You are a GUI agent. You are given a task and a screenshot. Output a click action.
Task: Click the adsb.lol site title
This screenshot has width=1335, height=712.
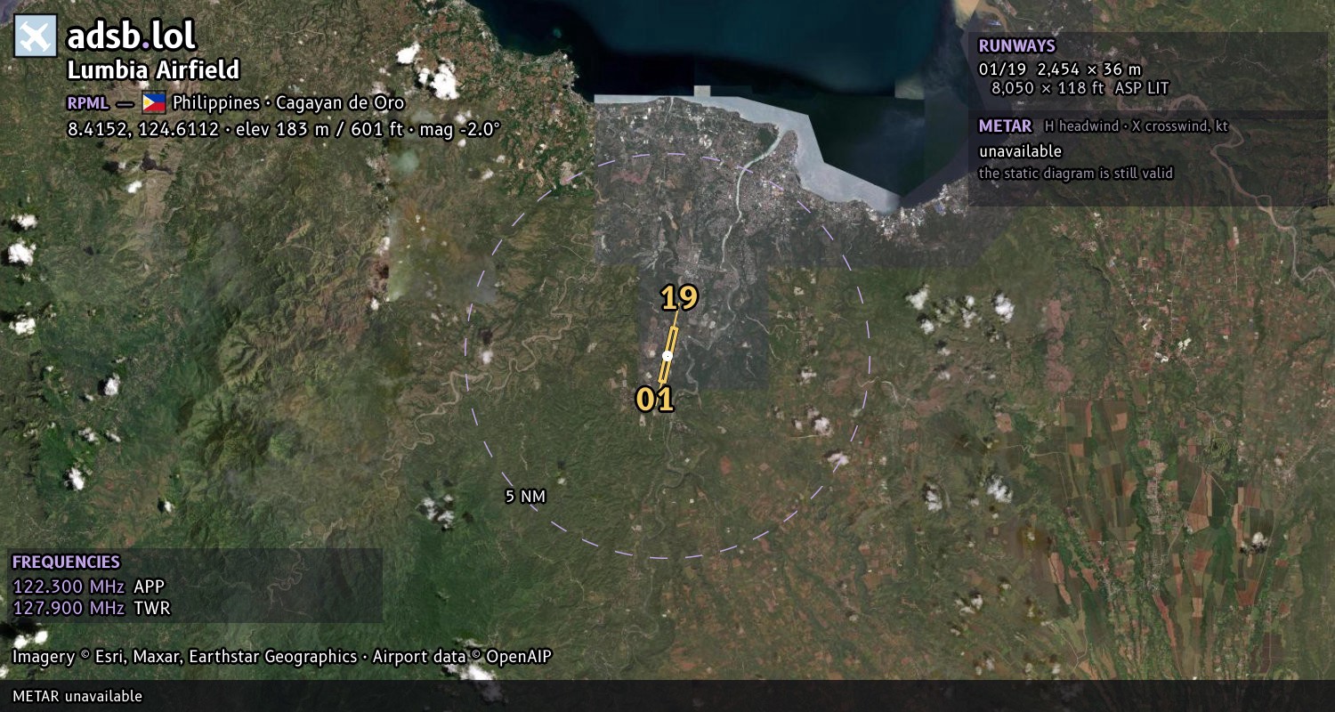(131, 36)
